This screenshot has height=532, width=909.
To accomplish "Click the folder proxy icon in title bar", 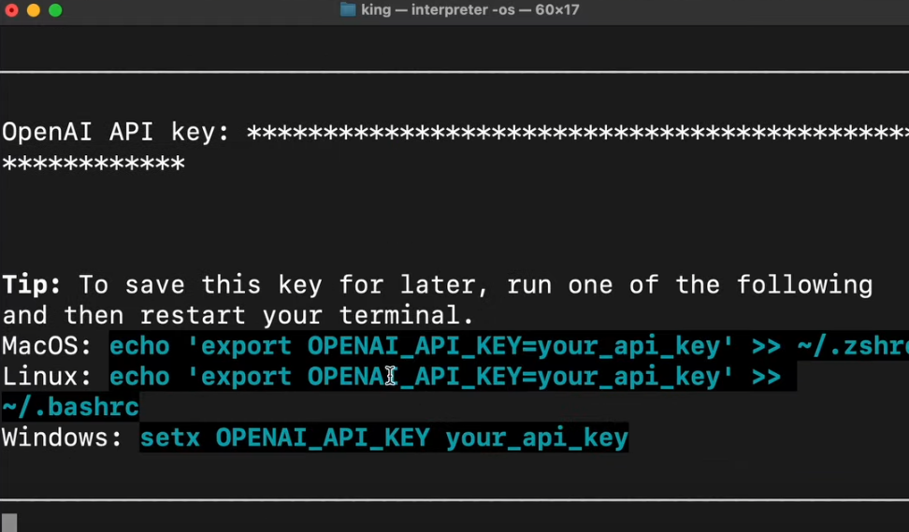I will [x=348, y=10].
